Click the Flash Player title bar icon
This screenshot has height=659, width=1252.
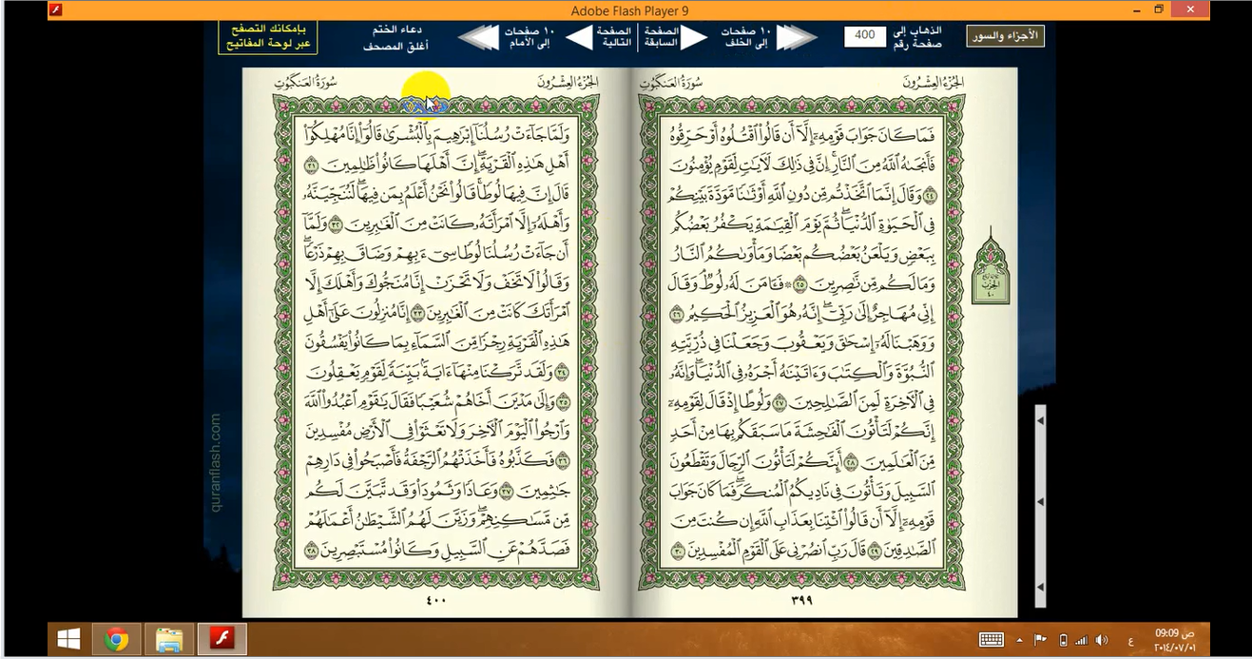(x=55, y=10)
